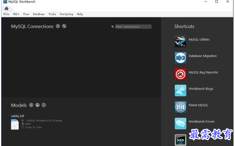Screen dimensions: 235x146
Task: Maximize the MySQL Workbench window
Action: point(217,1)
